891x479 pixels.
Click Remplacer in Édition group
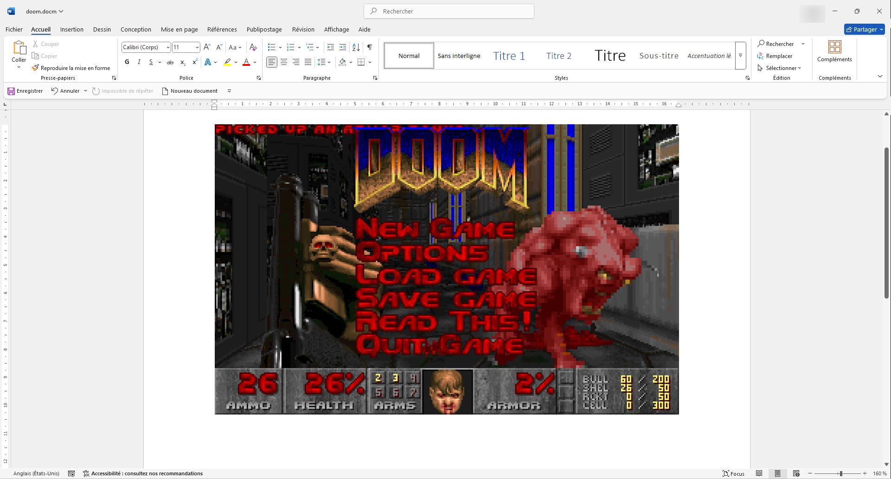(x=775, y=56)
